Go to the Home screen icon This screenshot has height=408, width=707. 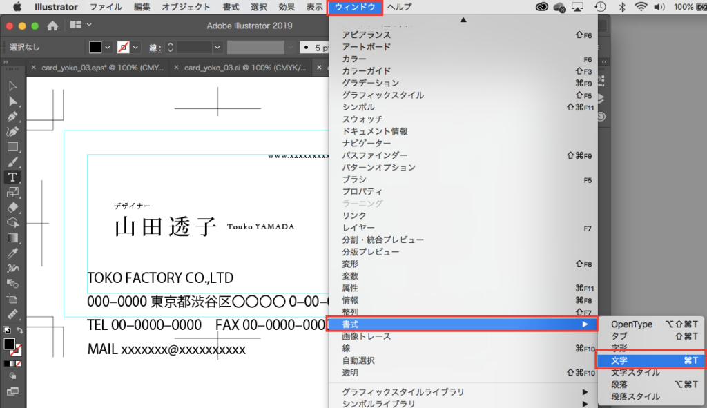pyautogui.click(x=52, y=26)
